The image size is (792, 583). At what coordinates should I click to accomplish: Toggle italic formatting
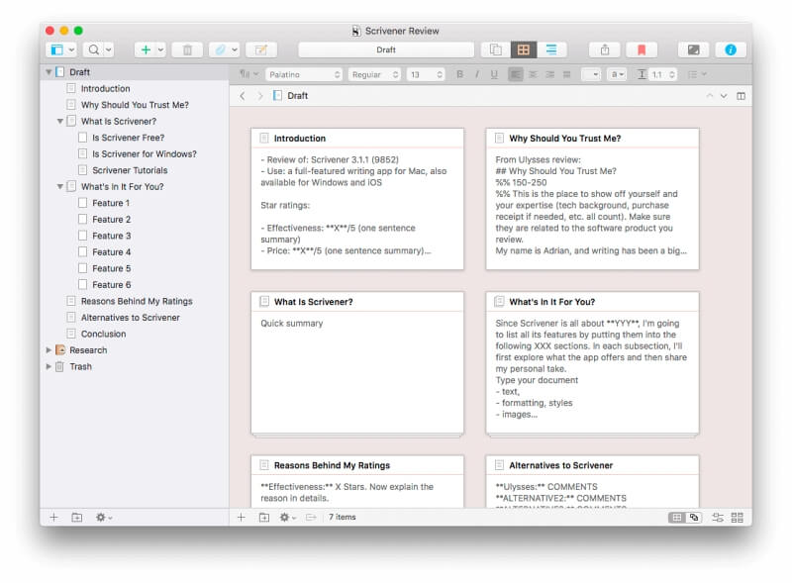(475, 74)
